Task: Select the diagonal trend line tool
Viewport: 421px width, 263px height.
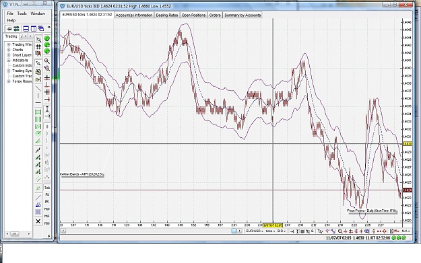Action: click(38, 88)
